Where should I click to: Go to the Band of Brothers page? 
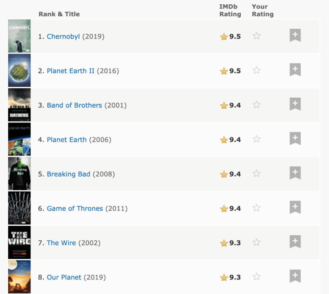click(x=75, y=105)
